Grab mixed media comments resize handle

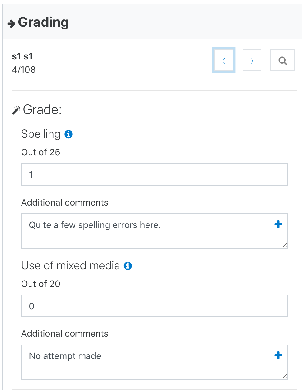tap(284, 376)
